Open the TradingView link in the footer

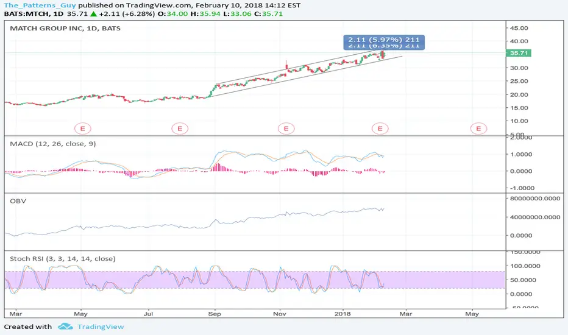point(101,326)
